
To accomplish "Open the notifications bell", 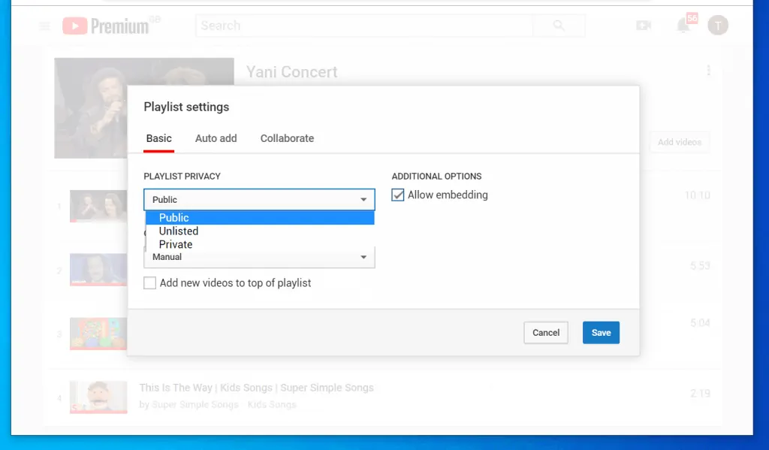I will coord(683,25).
